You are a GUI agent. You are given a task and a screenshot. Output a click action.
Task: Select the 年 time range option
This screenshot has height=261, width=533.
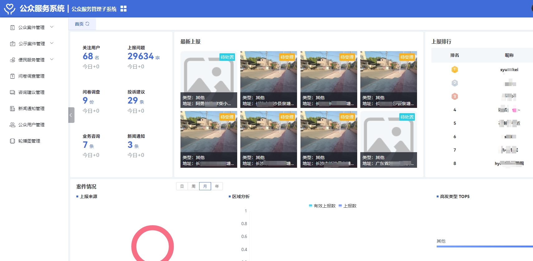tap(217, 186)
